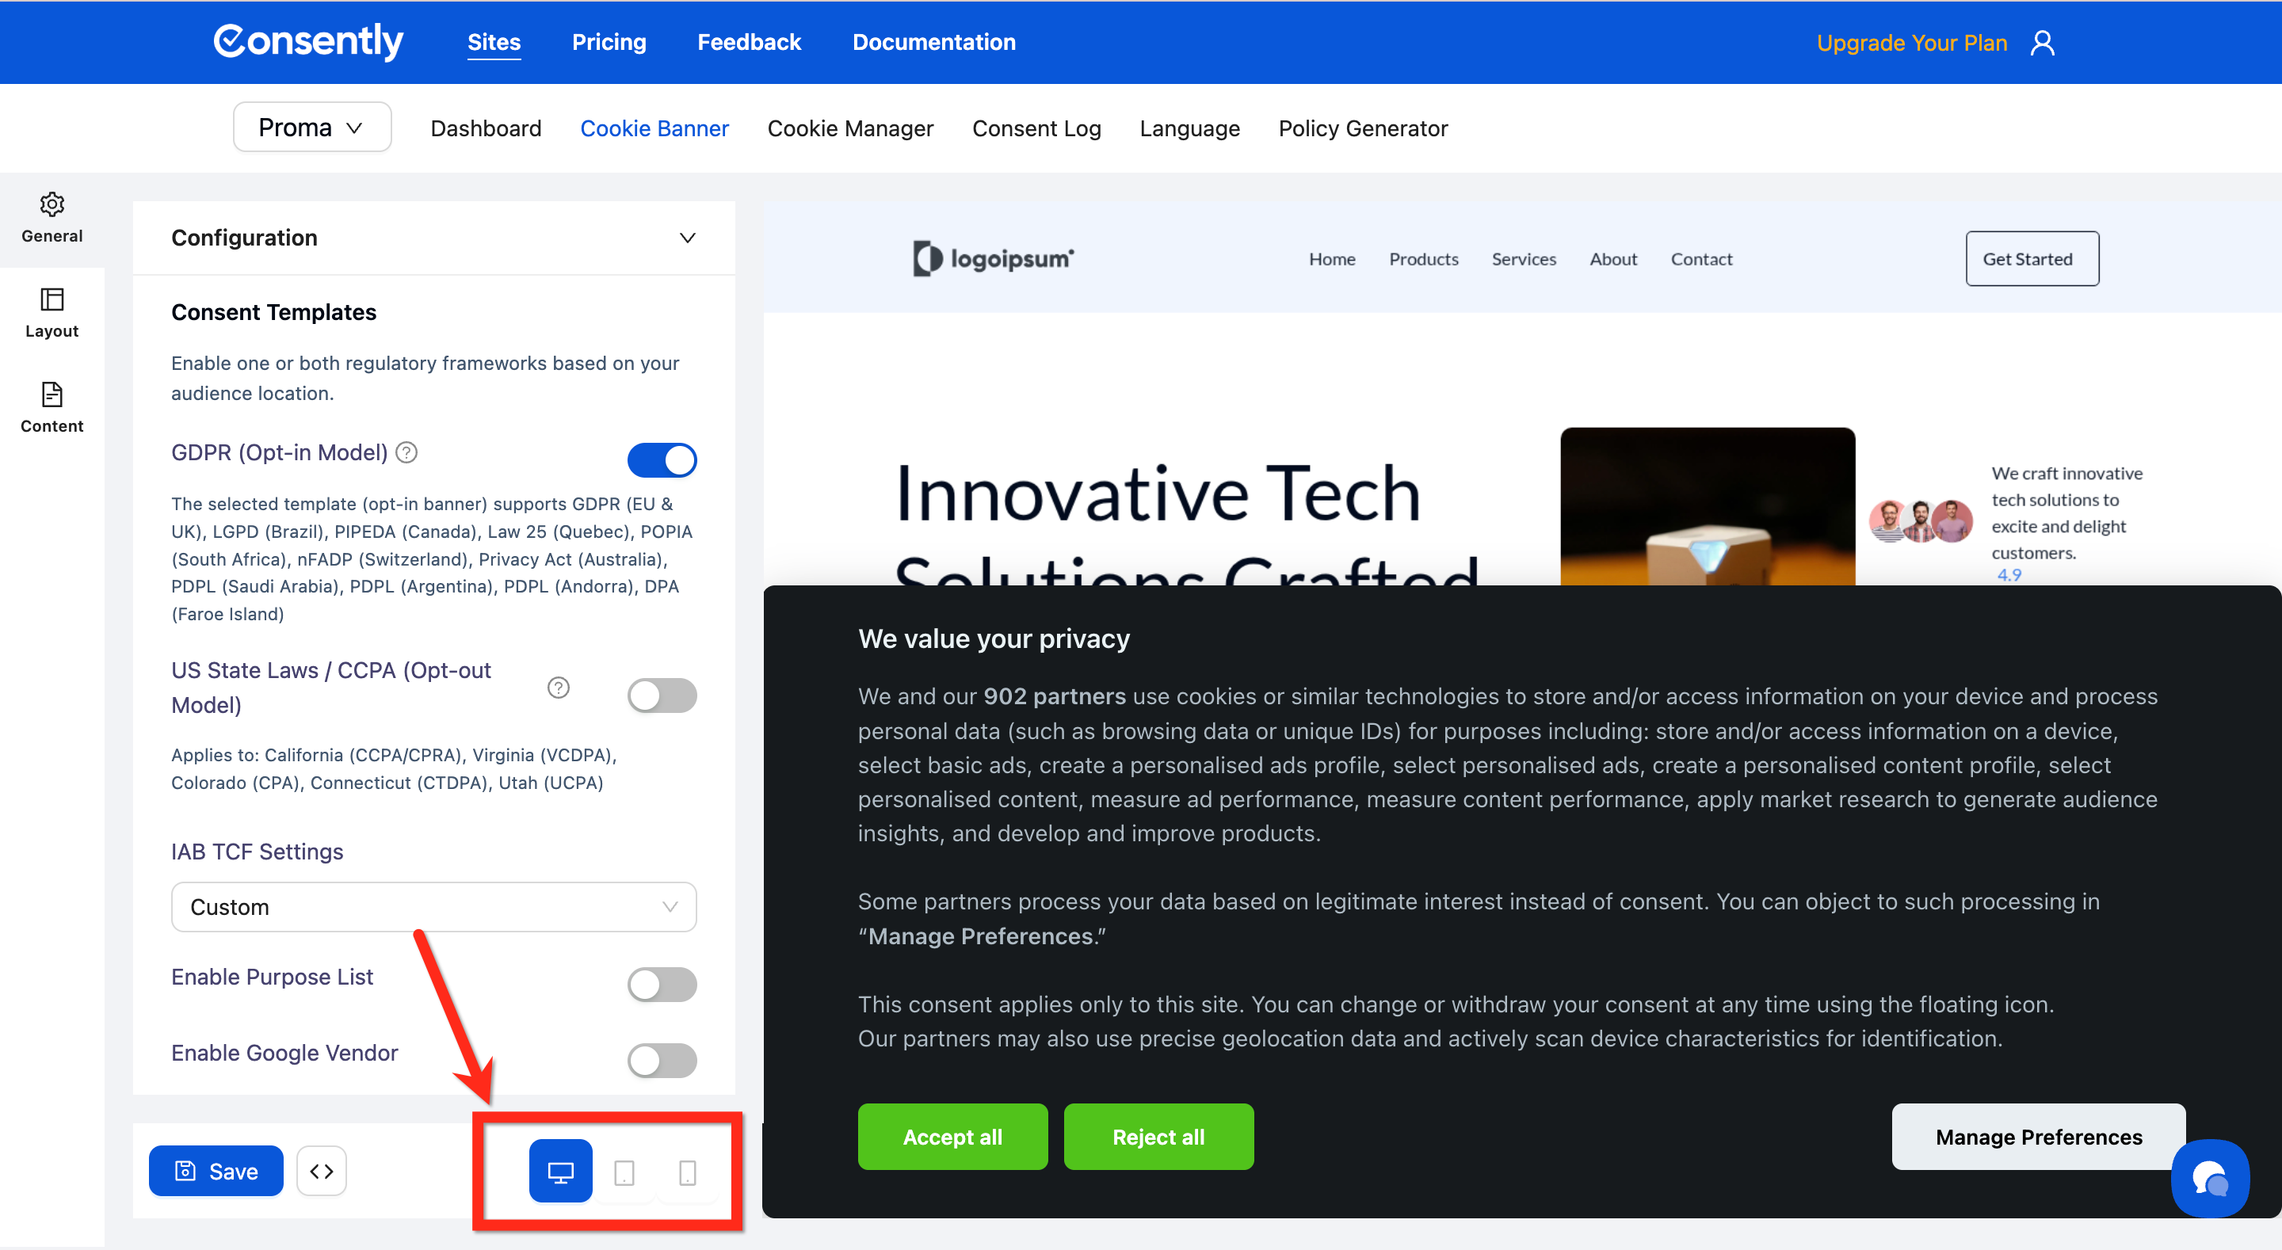This screenshot has width=2282, height=1250.
Task: Enable US State Laws CCPA toggle
Action: pyautogui.click(x=662, y=696)
